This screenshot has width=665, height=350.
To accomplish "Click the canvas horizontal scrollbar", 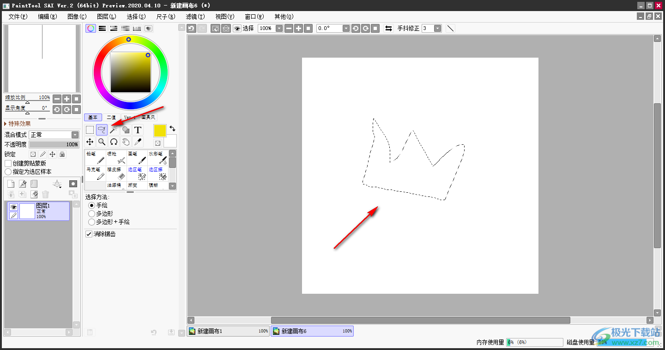I will 420,320.
